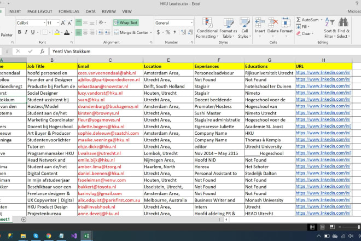Screen dimensions: 361x241
Task: Open Format cells menu
Action: [286, 28]
